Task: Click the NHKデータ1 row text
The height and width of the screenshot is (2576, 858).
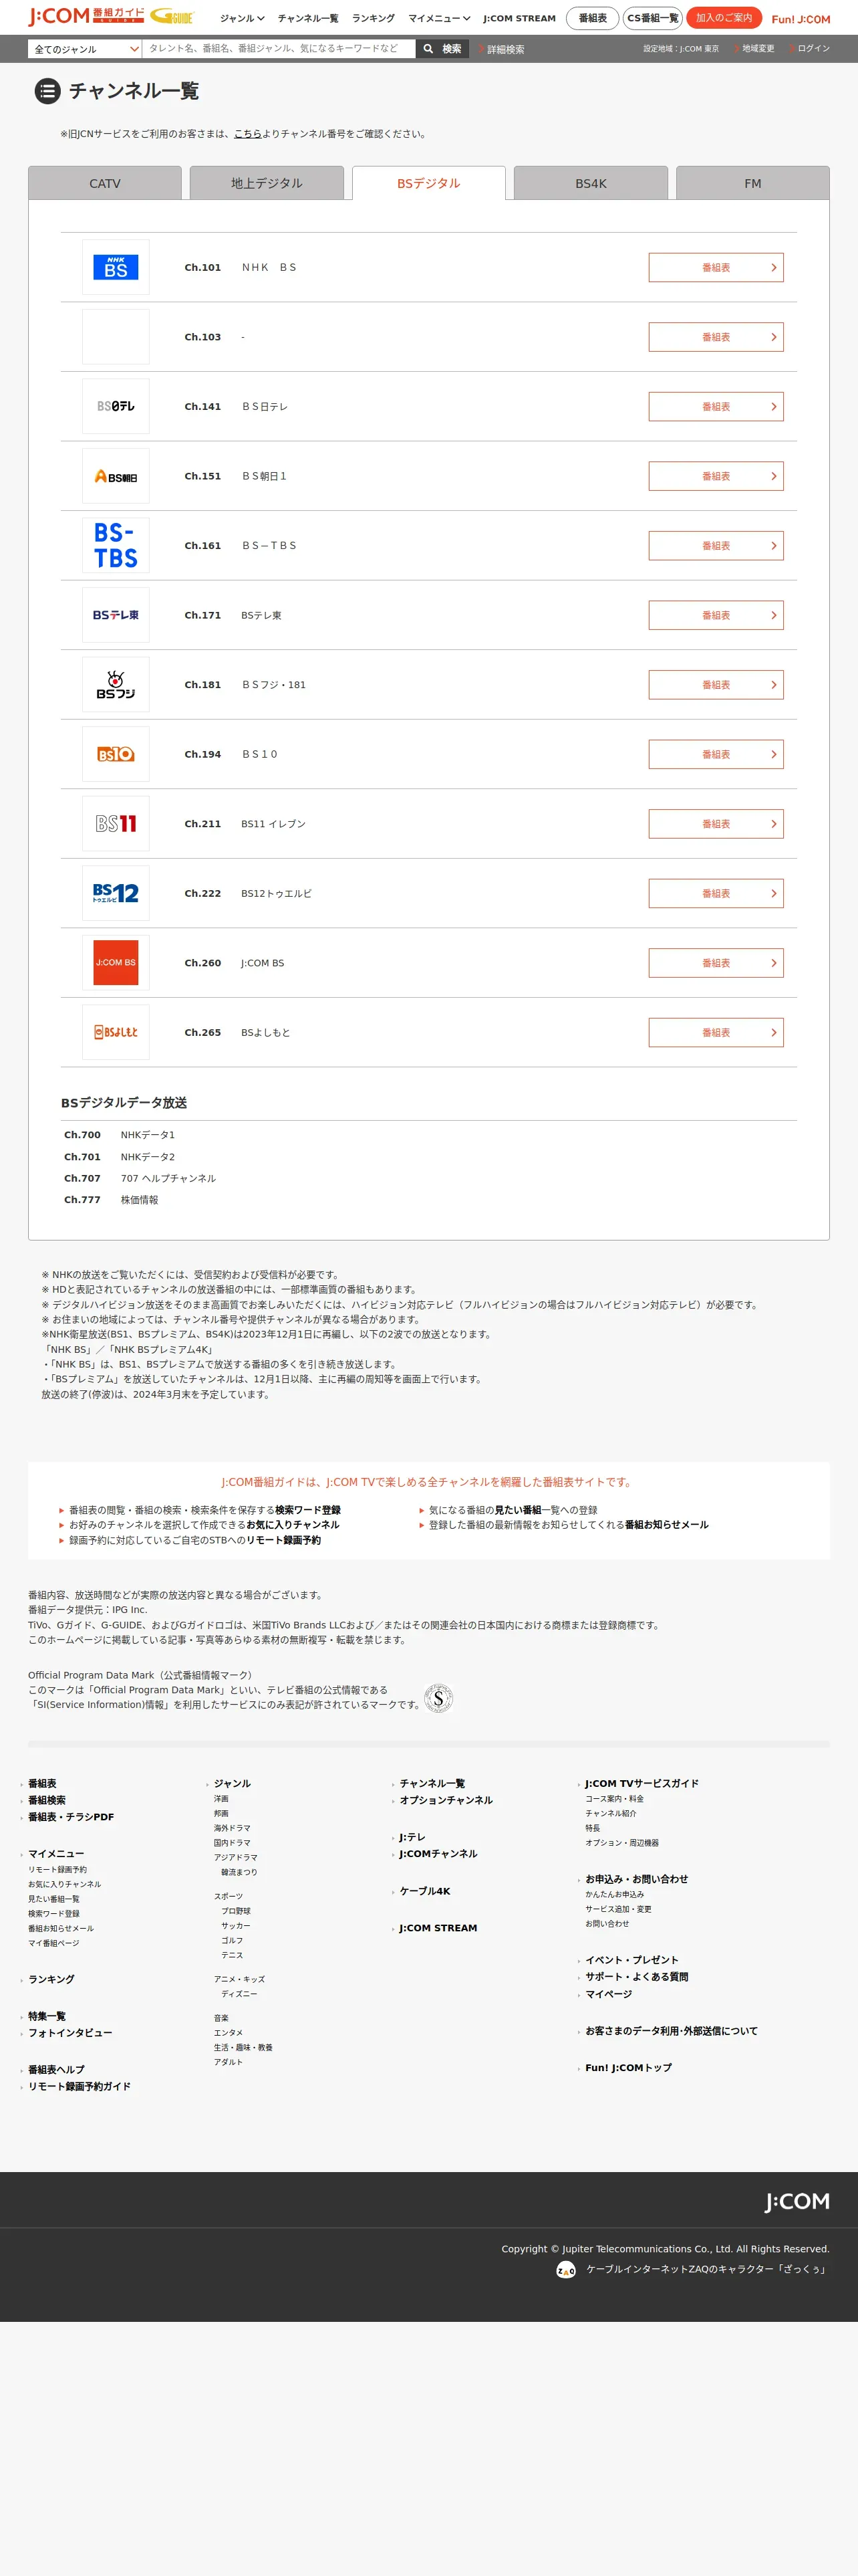Action: 148,1135
